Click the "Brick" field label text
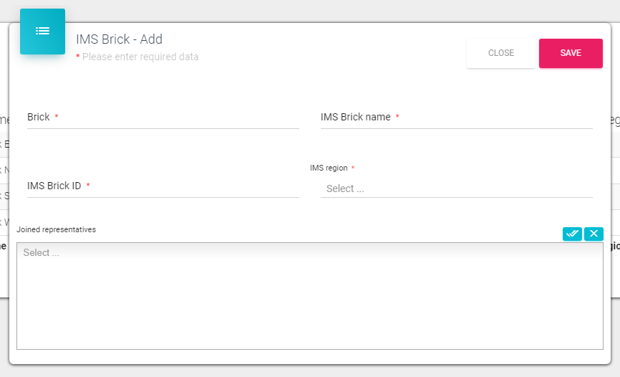 pos(39,117)
